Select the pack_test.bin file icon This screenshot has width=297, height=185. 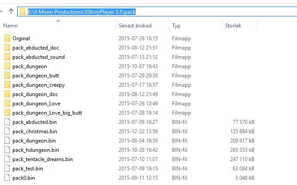pyautogui.click(x=7, y=168)
